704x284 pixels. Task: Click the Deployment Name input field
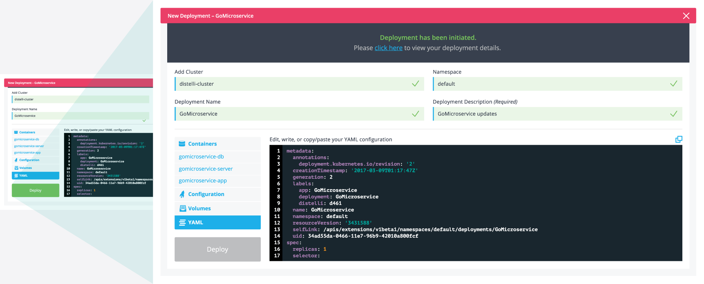point(293,114)
